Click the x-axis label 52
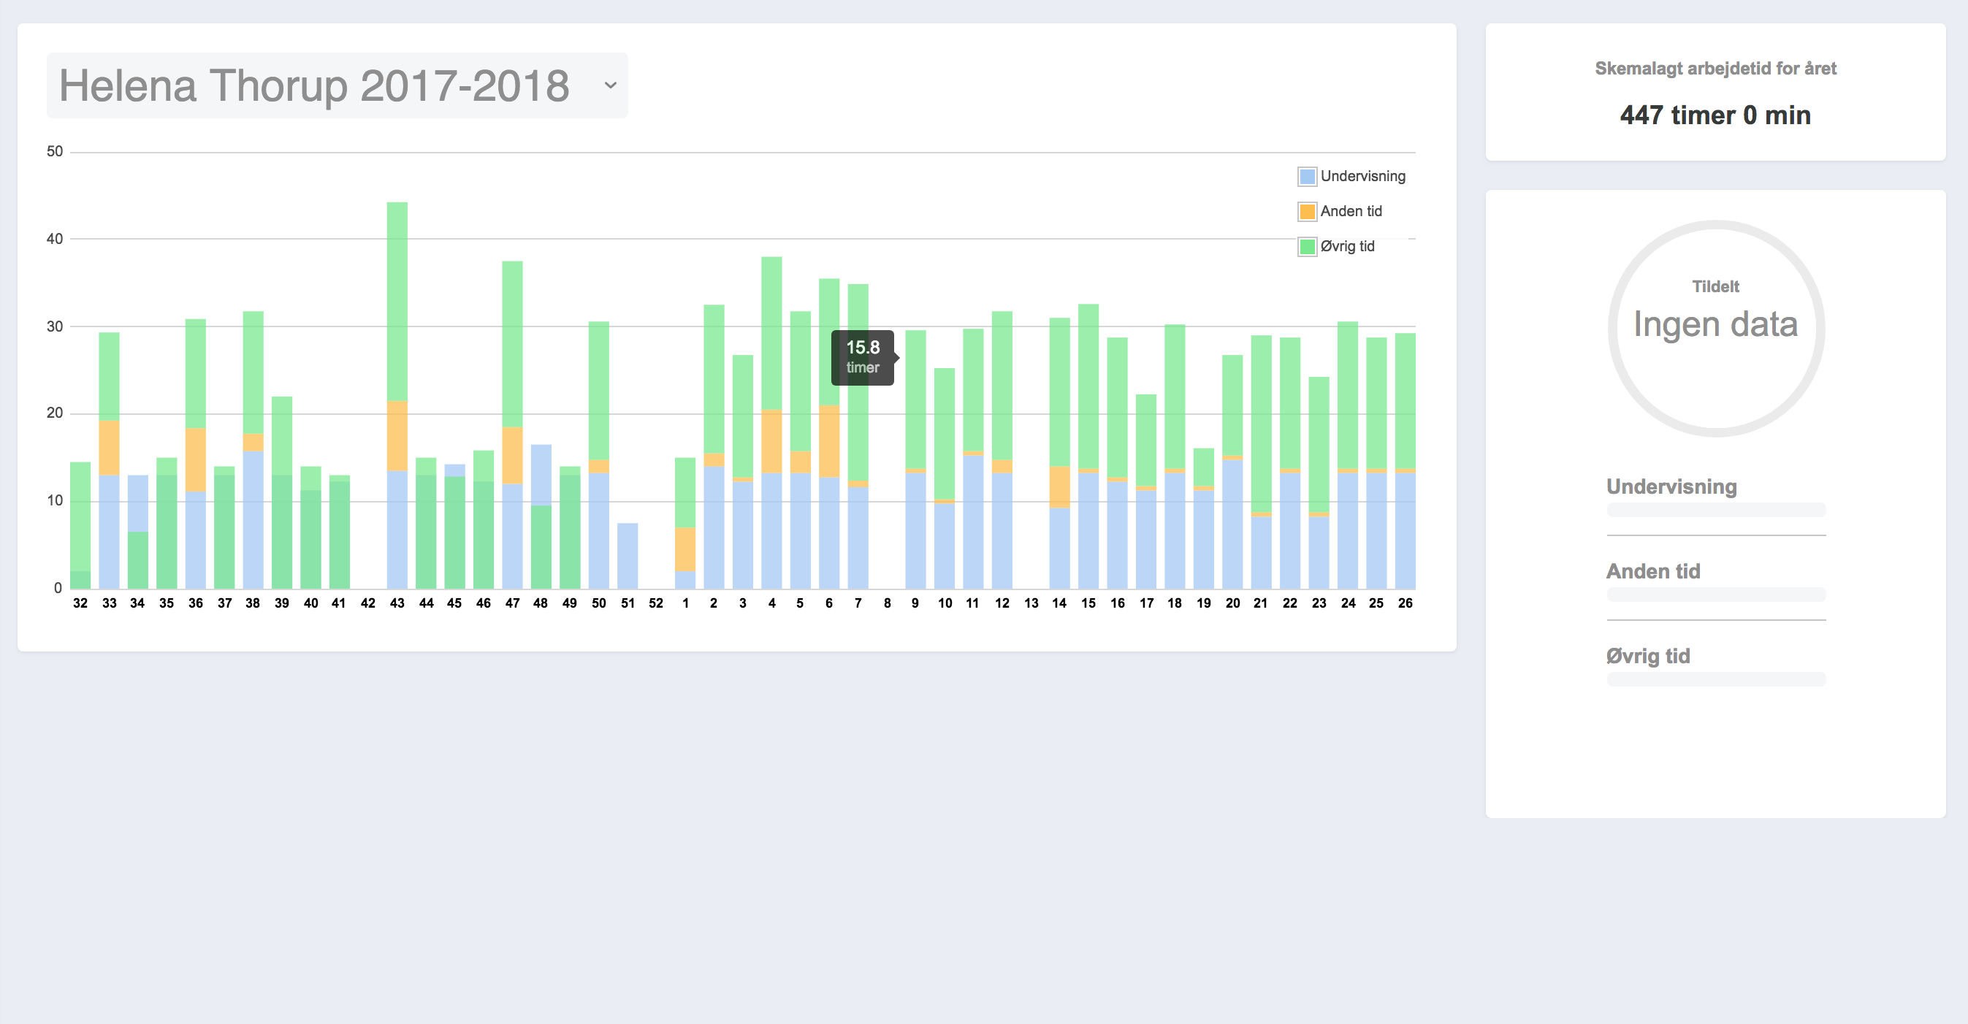This screenshot has width=1968, height=1024. [655, 603]
